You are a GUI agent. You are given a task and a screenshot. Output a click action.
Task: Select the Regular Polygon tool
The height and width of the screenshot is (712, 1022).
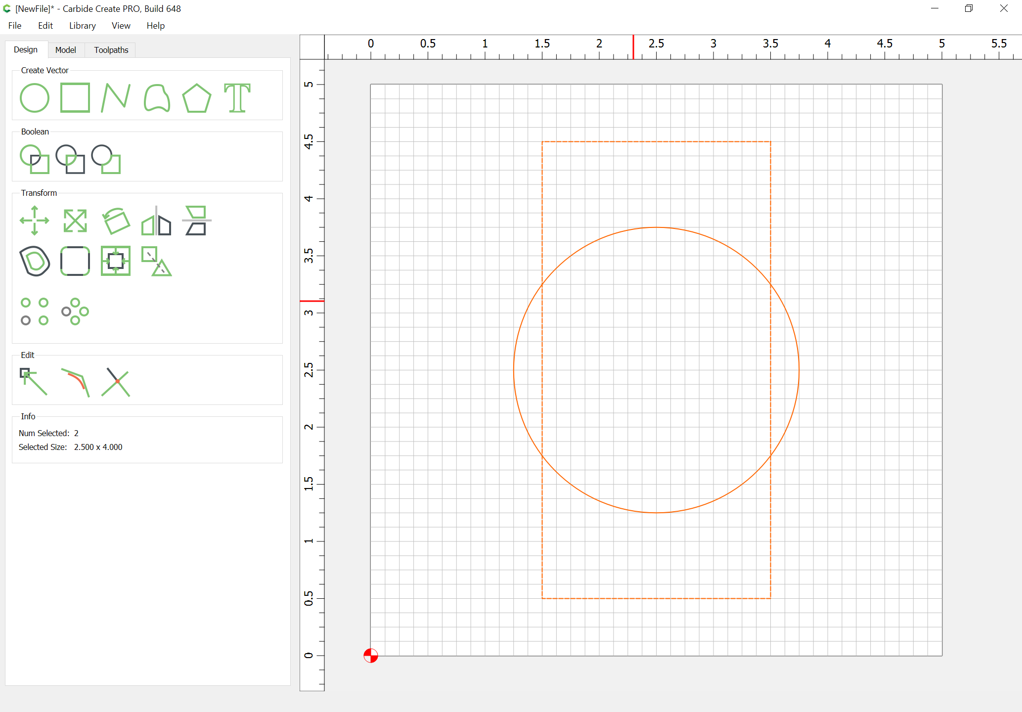click(197, 98)
